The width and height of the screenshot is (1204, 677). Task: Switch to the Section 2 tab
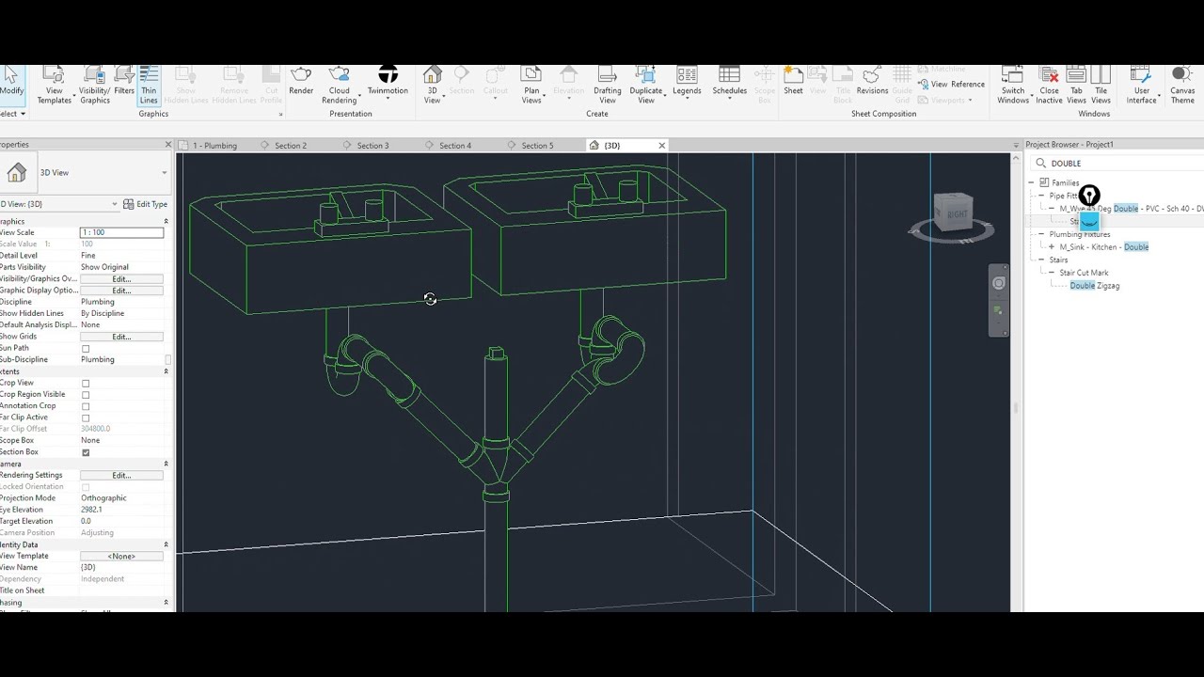[x=291, y=146]
